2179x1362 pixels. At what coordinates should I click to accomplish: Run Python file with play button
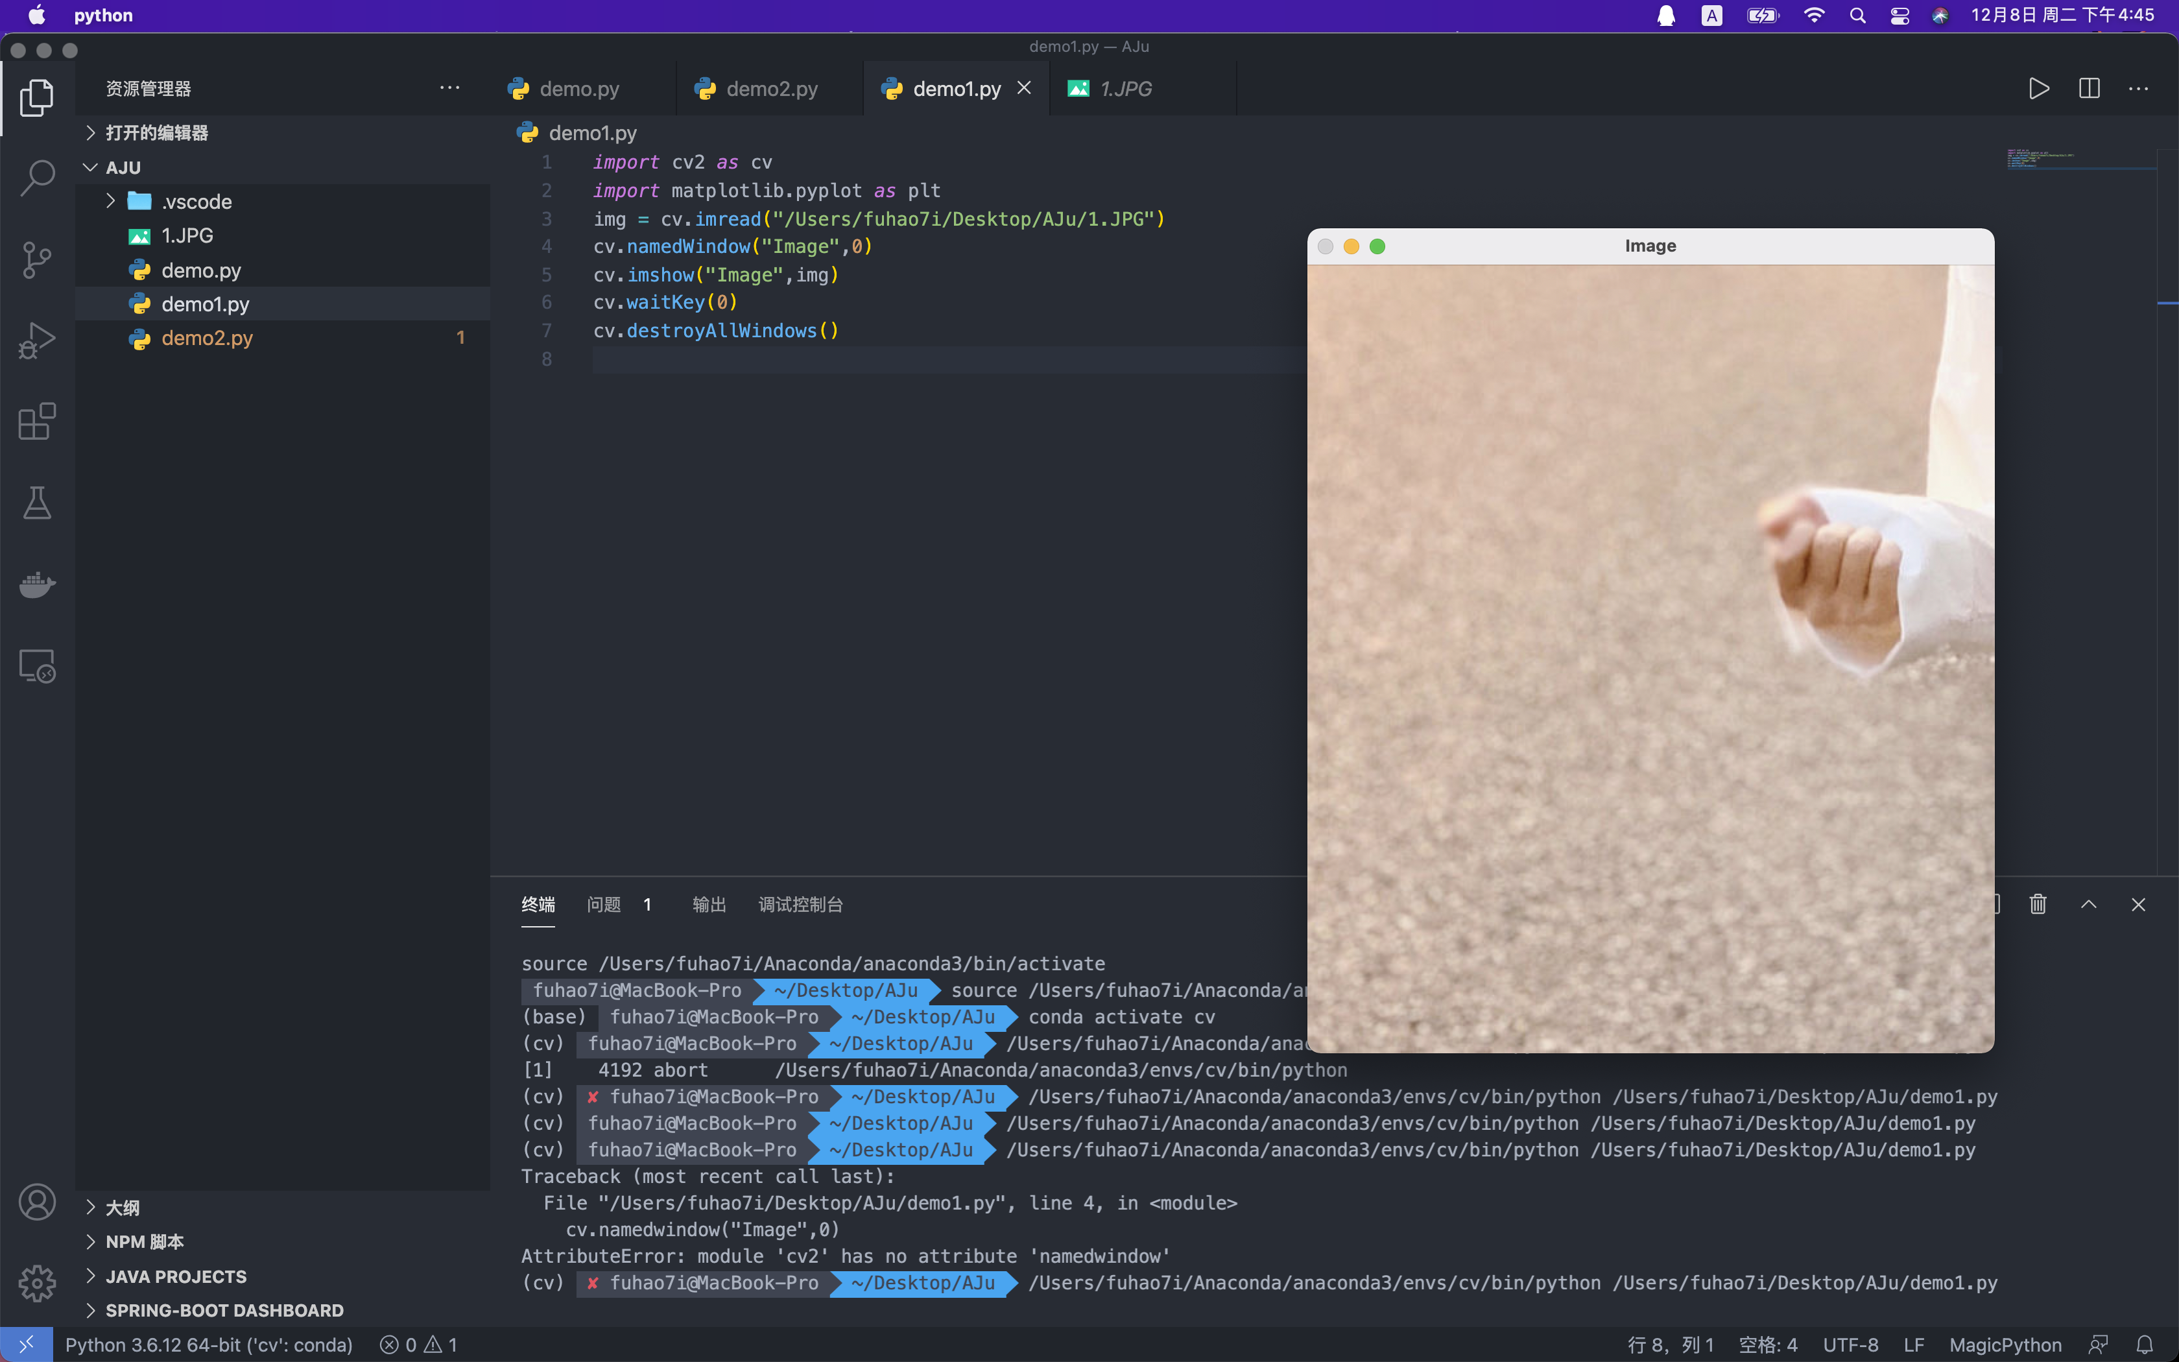2038,88
